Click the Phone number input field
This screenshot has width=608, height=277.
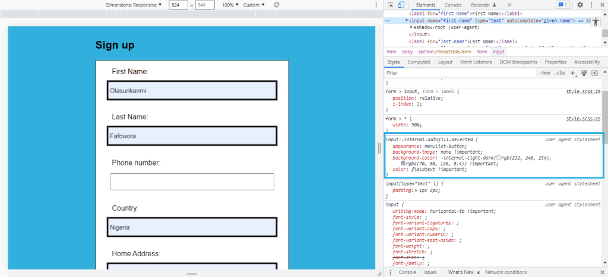[192, 182]
